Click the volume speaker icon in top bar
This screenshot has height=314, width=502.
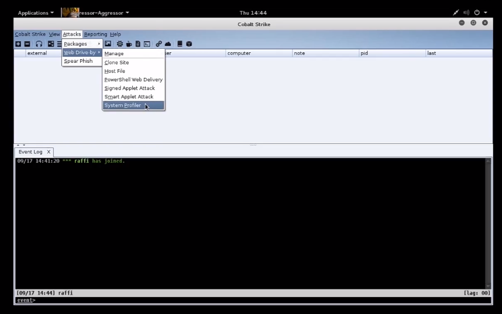coord(466,12)
